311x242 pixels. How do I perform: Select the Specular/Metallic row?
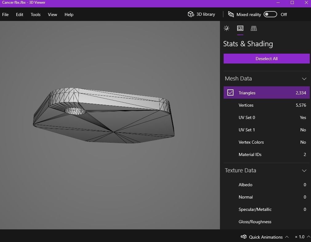coord(267,209)
